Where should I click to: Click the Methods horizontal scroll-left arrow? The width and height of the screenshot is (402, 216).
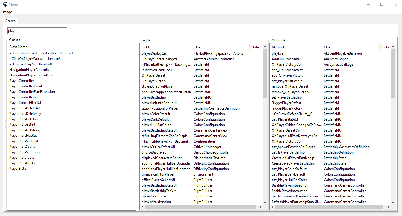(x=272, y=207)
